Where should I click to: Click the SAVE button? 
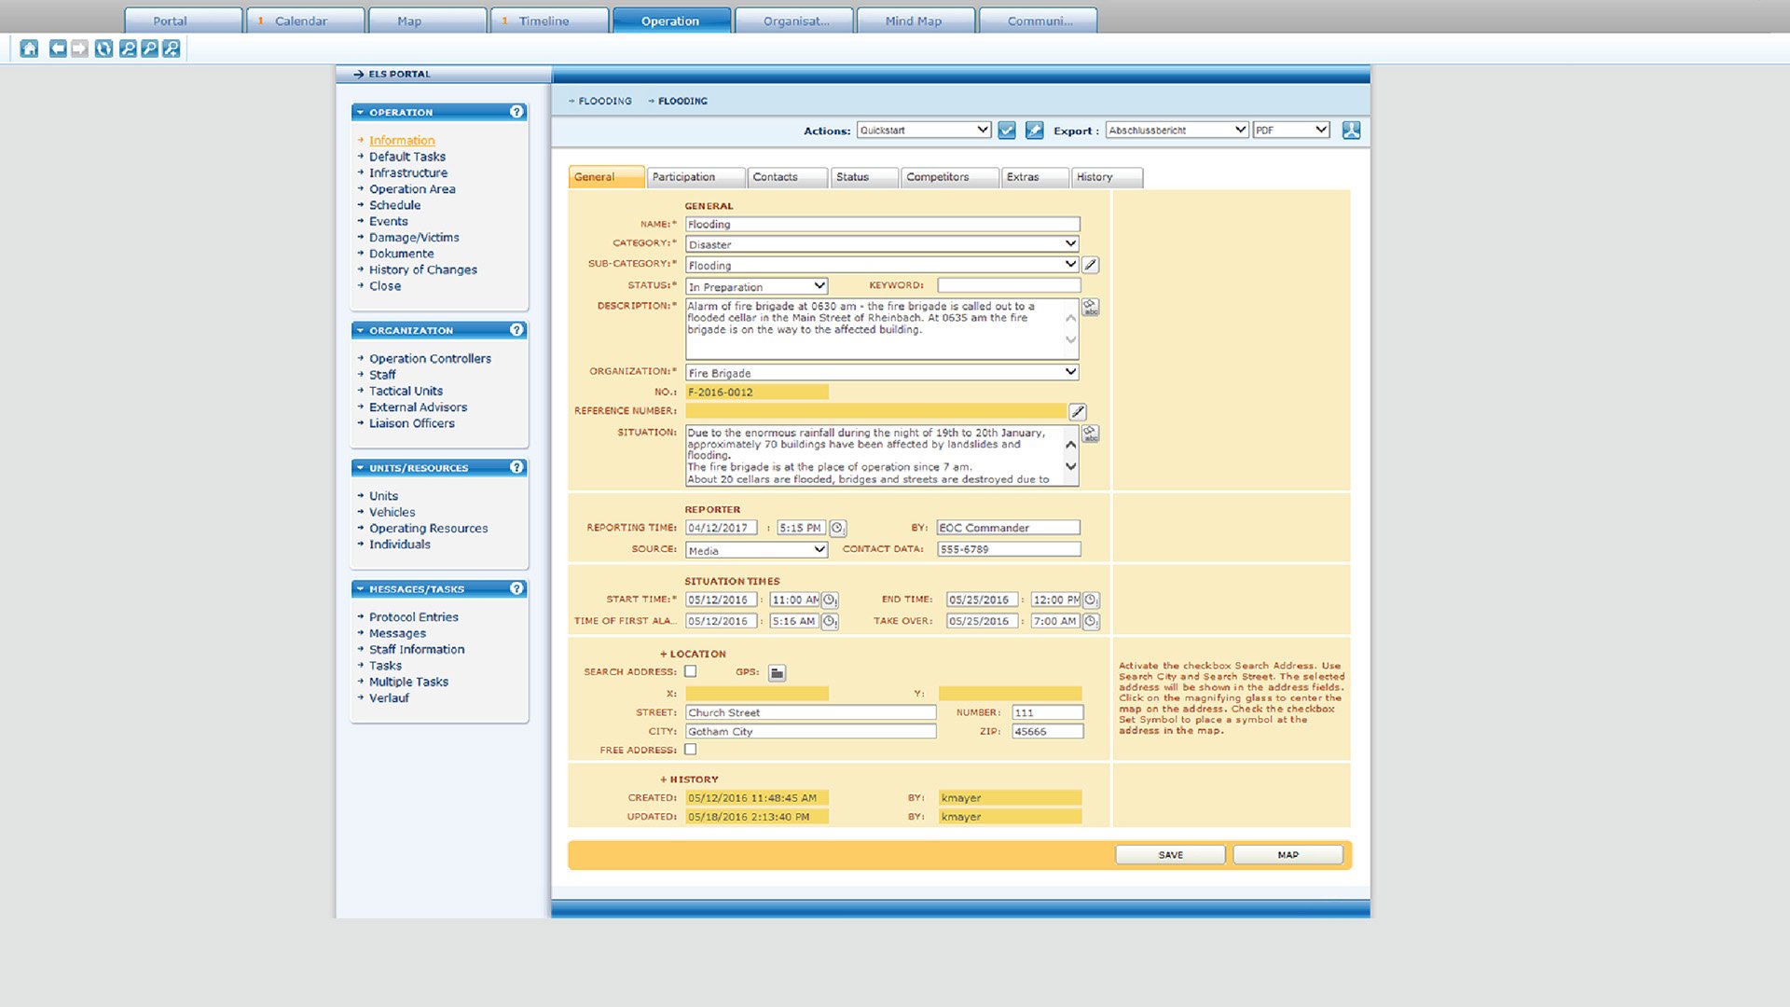click(1170, 854)
